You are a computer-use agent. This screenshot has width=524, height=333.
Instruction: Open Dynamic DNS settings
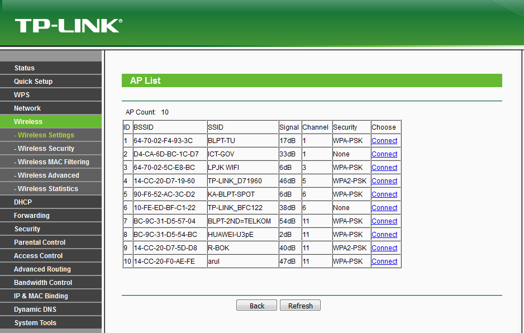pos(51,309)
